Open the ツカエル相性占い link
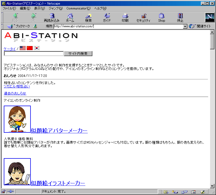Viewport: 216px width, 195px height. click(17, 86)
